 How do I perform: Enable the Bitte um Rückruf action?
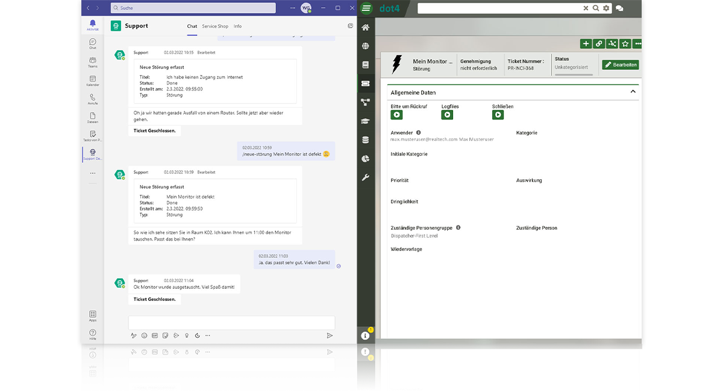click(396, 114)
